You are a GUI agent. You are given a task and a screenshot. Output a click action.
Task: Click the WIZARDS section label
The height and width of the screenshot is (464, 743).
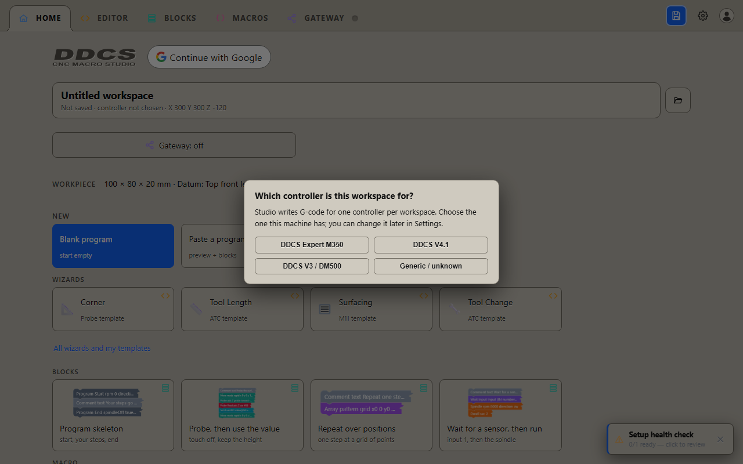[68, 280]
